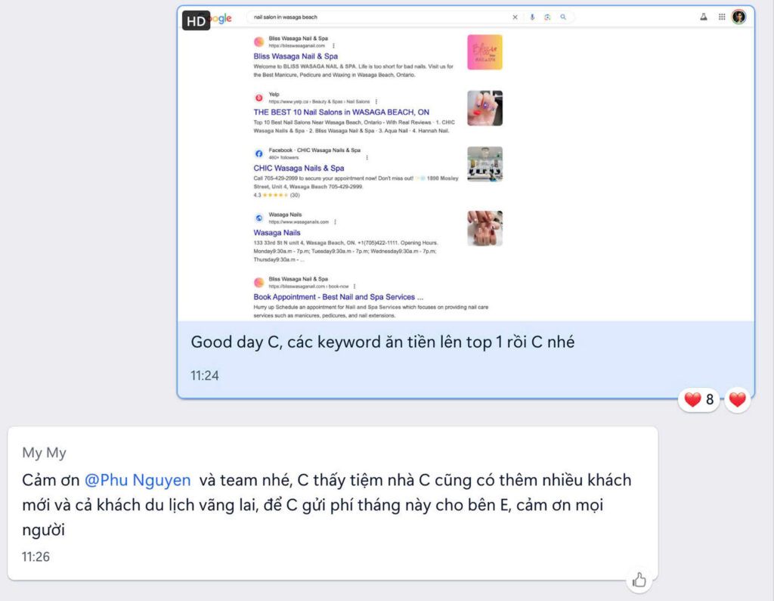Viewport: 774px width, 601px height.
Task: Open three-dot menu beside wasaganails.com result
Action: click(x=335, y=222)
